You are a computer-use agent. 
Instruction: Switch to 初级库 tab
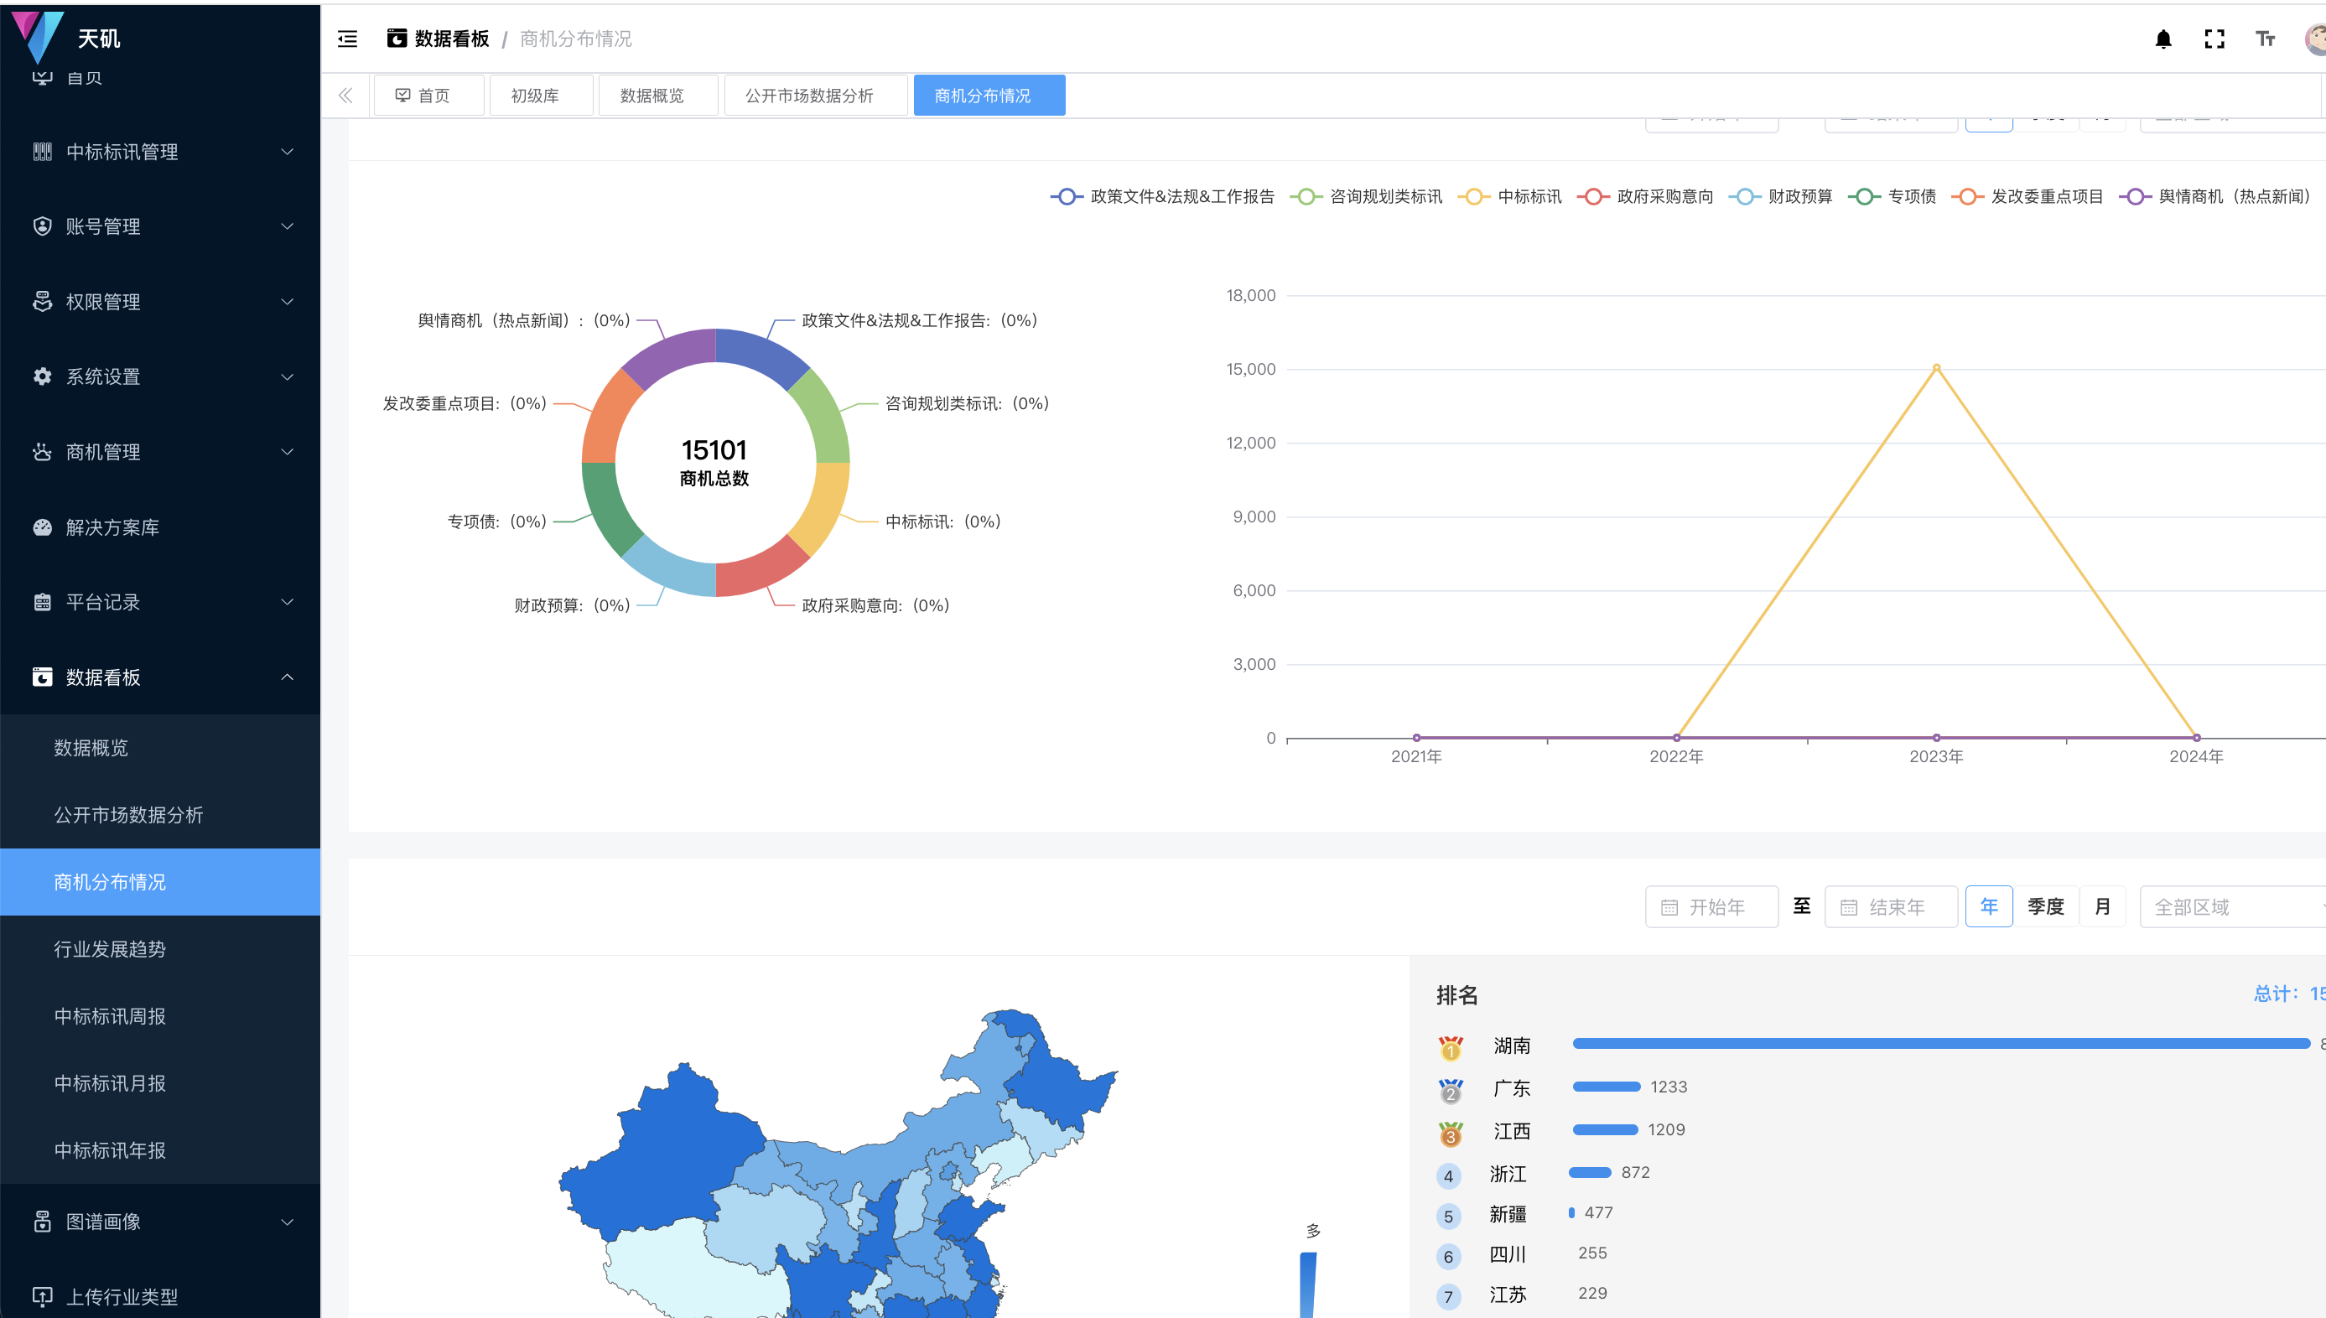[x=541, y=95]
